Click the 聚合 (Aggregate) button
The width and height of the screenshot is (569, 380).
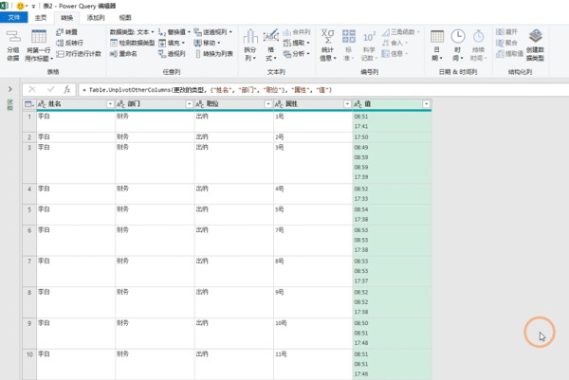(507, 43)
